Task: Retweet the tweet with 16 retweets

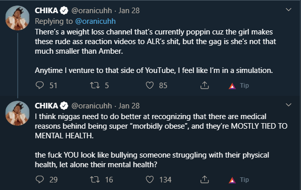Action: (x=95, y=179)
